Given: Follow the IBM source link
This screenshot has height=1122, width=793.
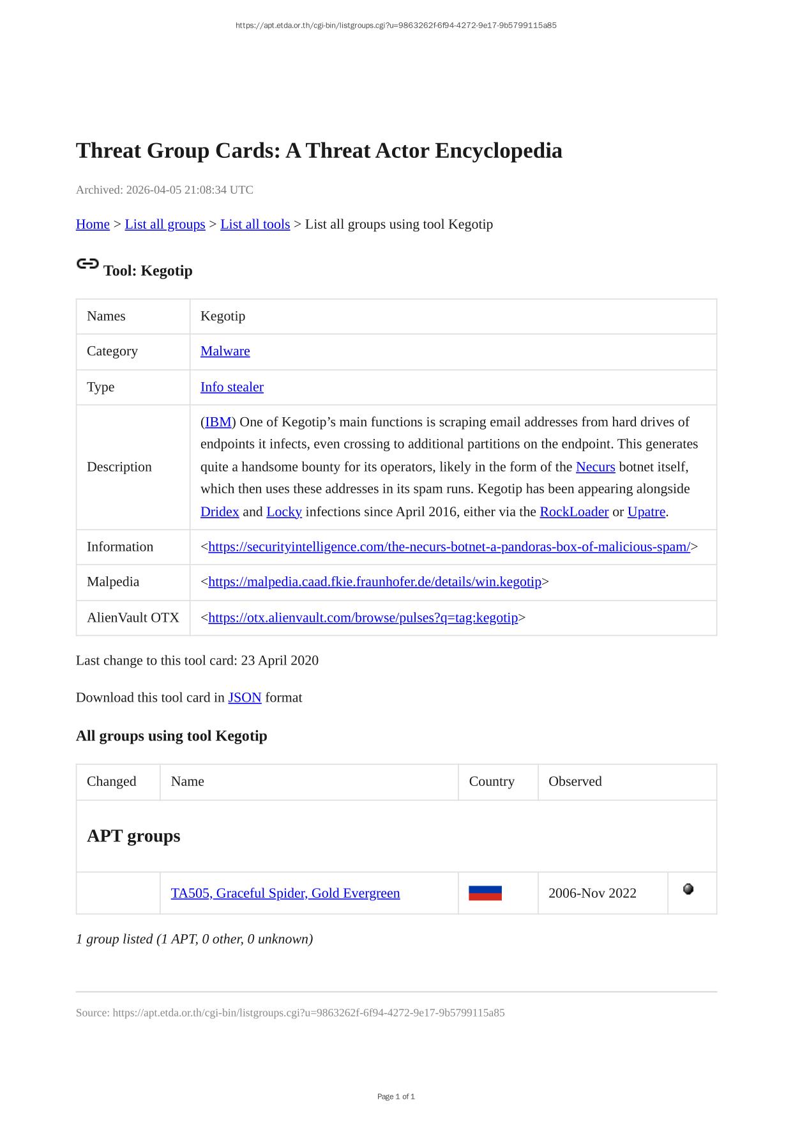Looking at the screenshot, I should click(x=218, y=422).
